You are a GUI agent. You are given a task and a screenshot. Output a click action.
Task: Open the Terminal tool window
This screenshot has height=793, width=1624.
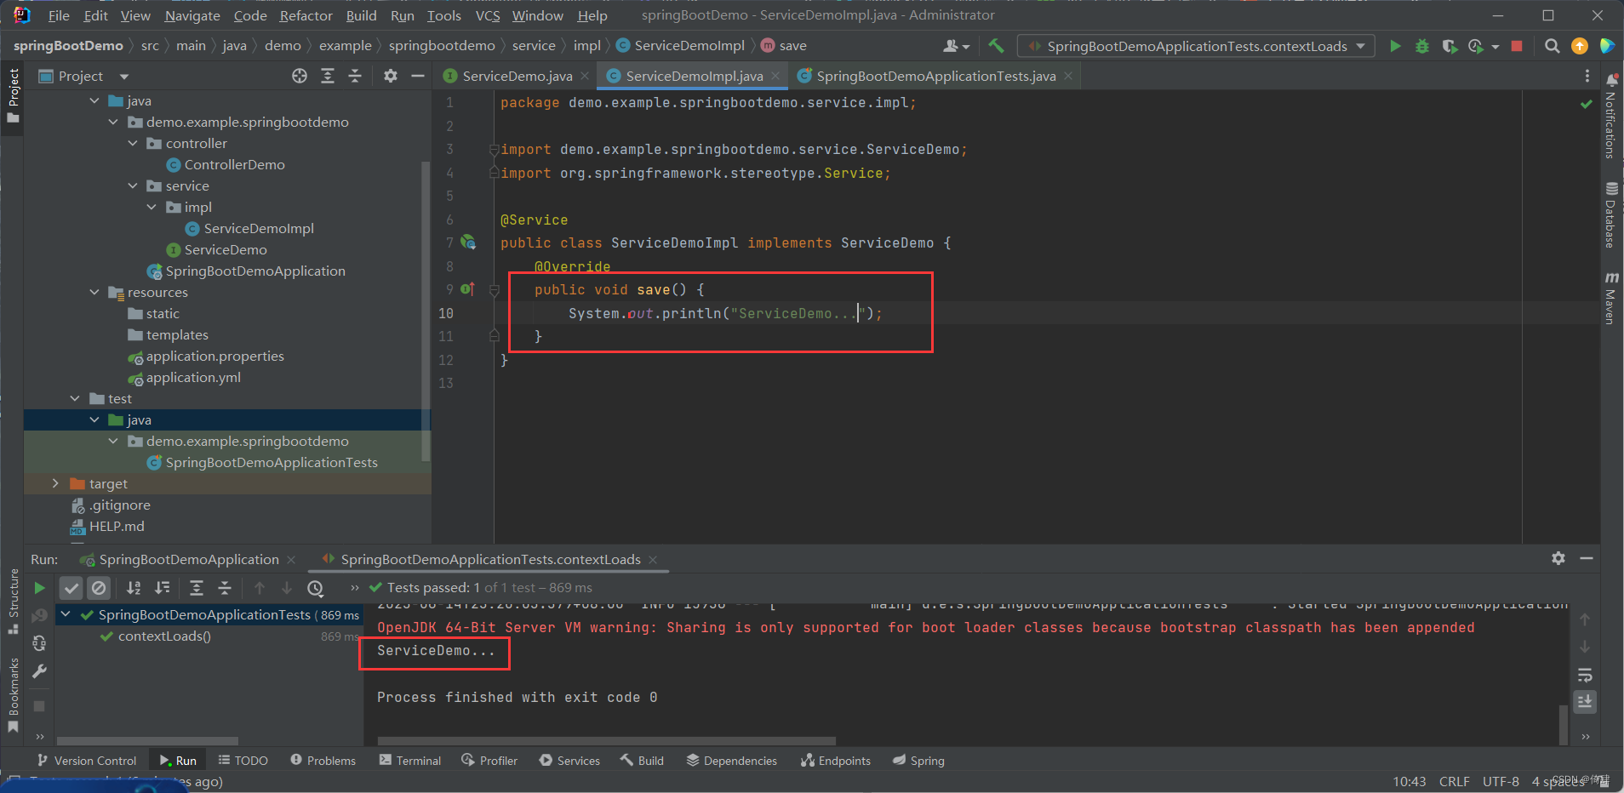[410, 761]
